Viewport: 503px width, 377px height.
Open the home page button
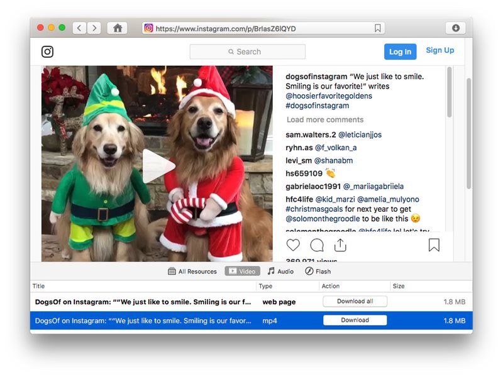tap(118, 28)
